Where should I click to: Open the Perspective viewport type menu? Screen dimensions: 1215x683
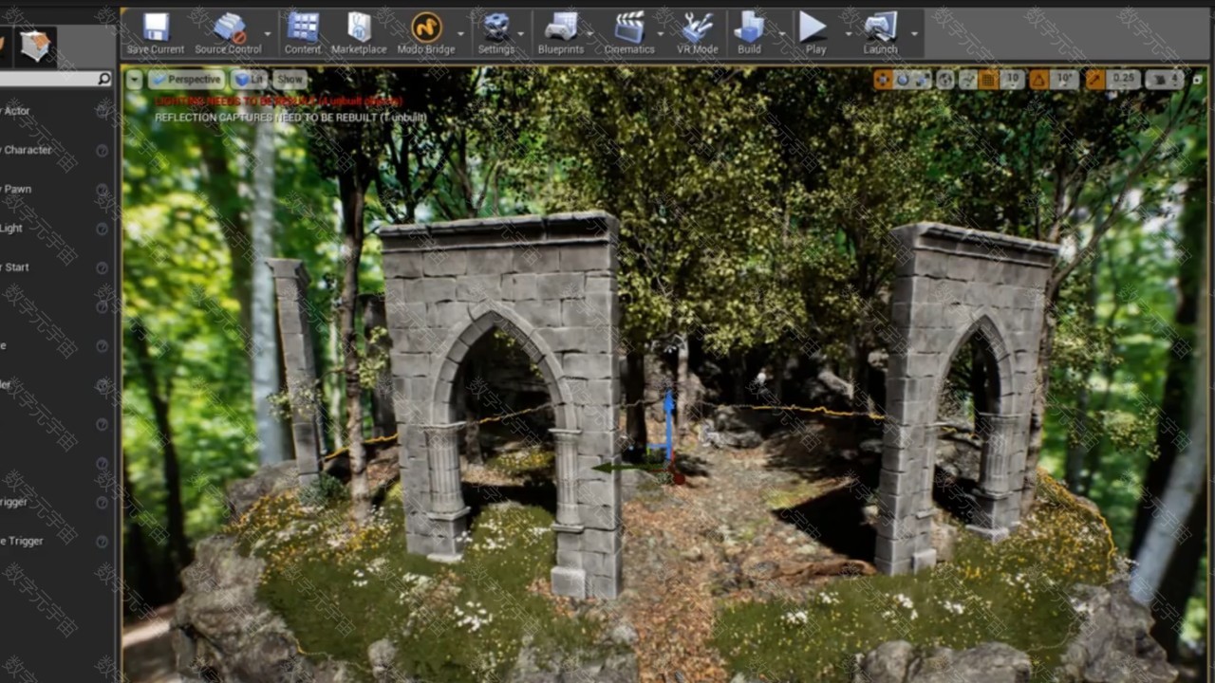pos(186,80)
